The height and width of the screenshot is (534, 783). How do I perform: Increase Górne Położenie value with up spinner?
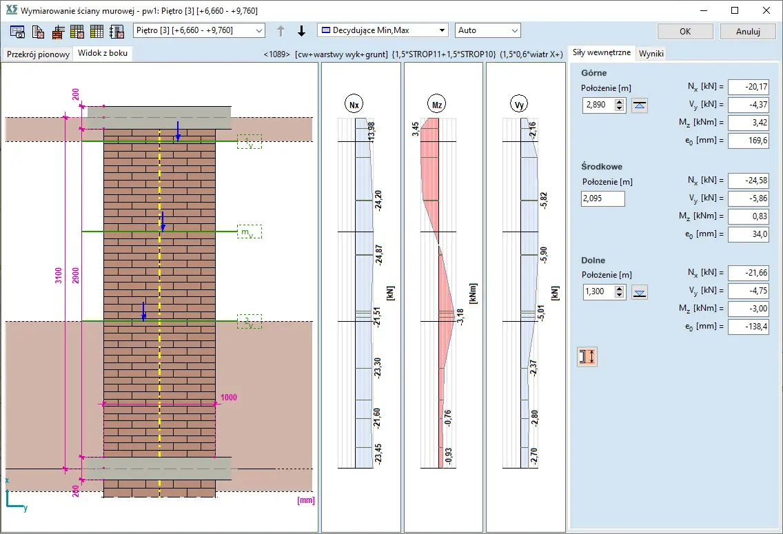tap(619, 102)
